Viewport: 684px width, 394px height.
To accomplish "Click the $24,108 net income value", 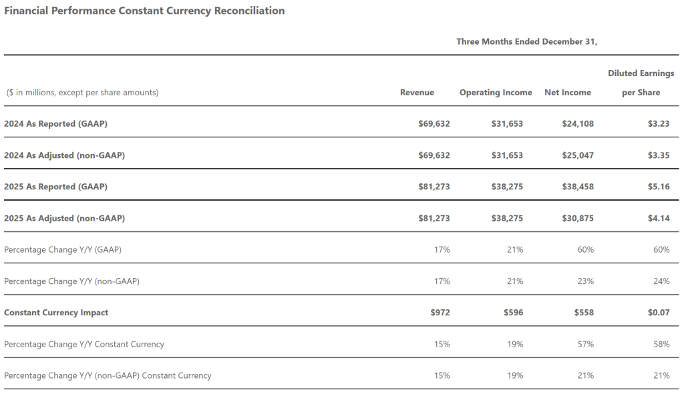I will tap(578, 124).
